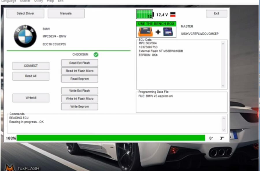Click the green battery level icon
Viewport: 260px width, 171px height.
click(x=145, y=14)
